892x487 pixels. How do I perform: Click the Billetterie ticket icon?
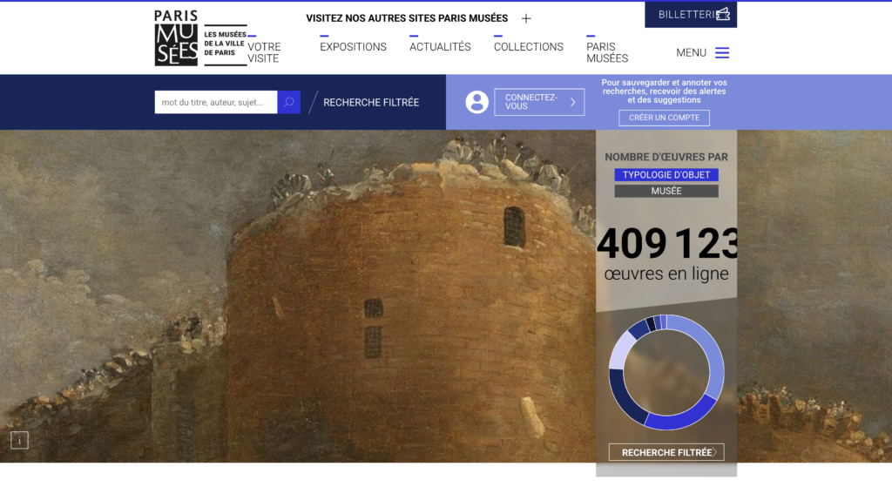coord(722,15)
